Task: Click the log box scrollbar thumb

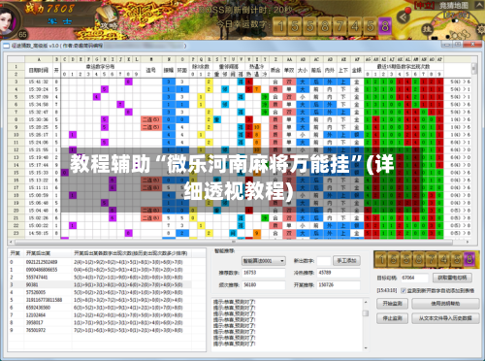Action: click(366, 313)
